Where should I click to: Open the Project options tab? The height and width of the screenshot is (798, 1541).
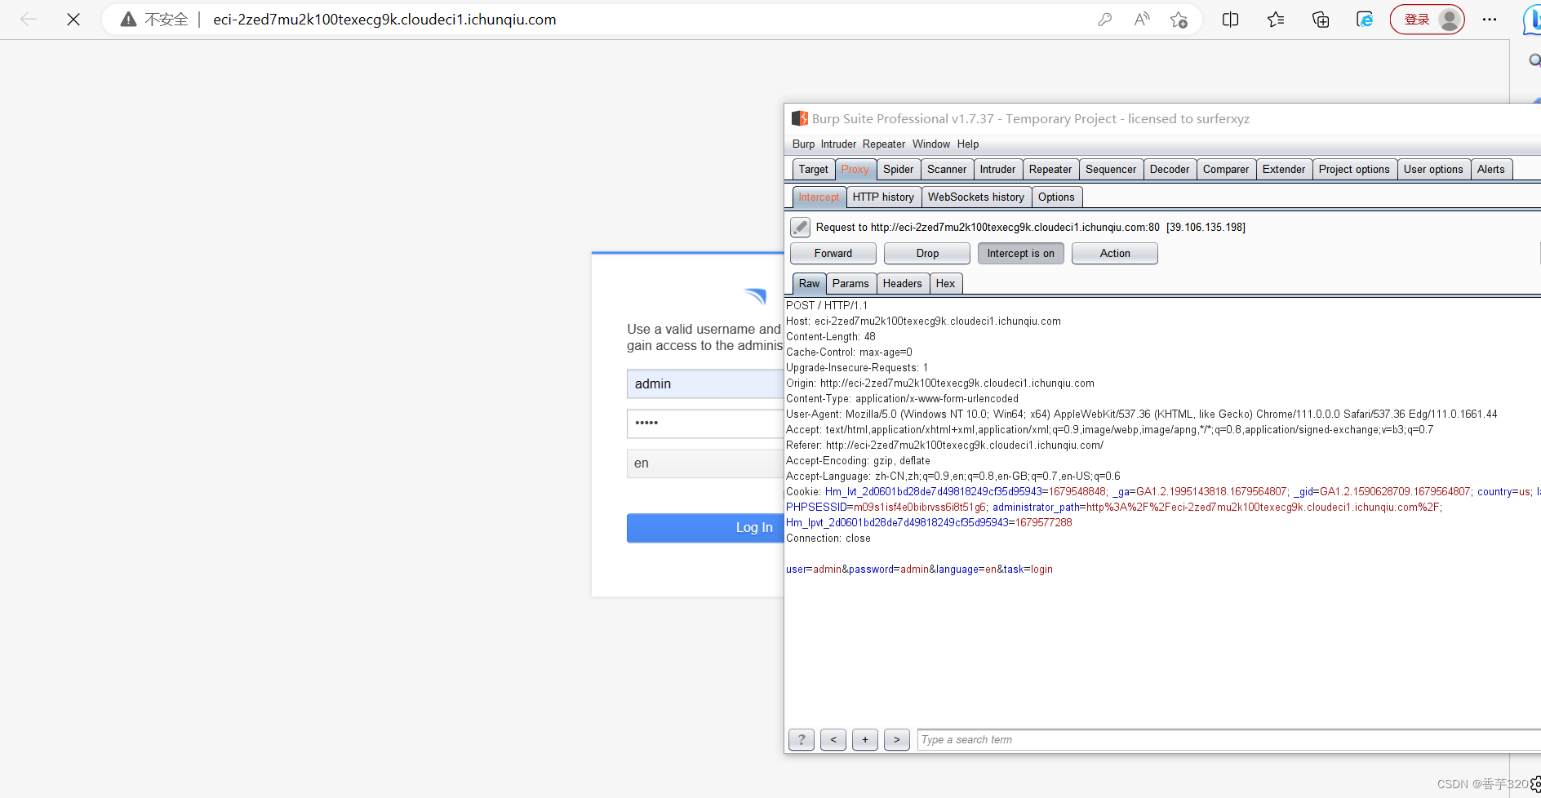click(1354, 170)
